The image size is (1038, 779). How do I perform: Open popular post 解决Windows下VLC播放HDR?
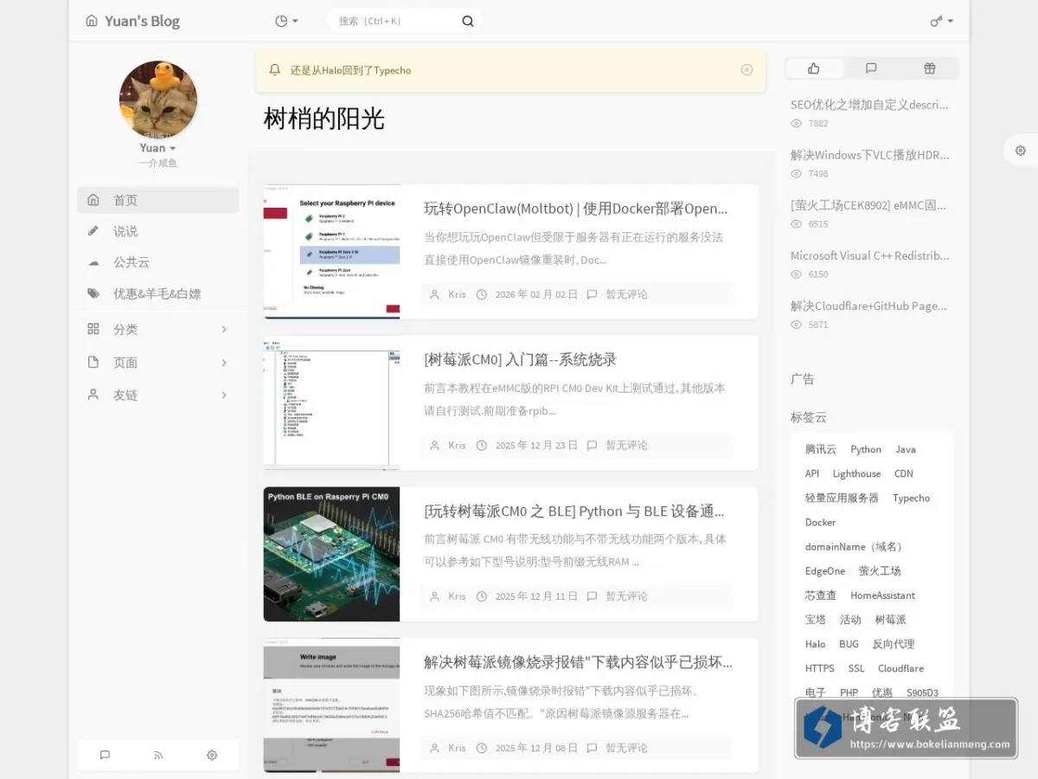pos(869,155)
